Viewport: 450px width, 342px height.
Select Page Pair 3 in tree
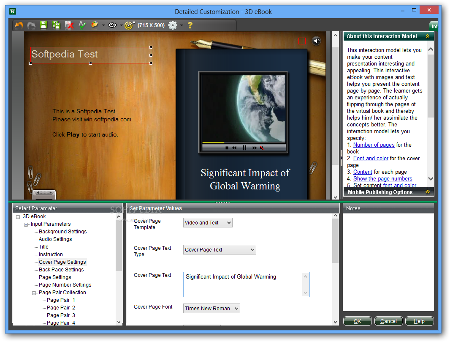point(61,315)
